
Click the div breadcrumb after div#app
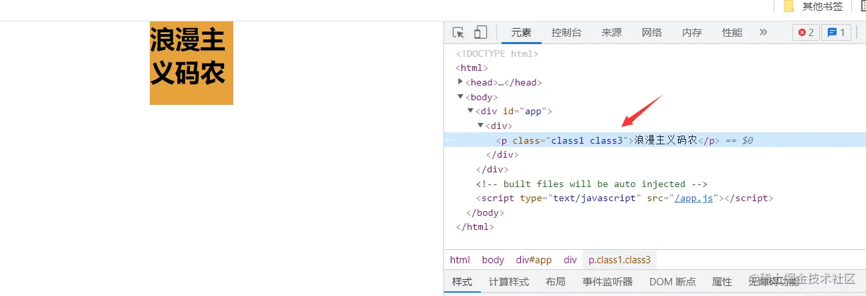tap(570, 260)
